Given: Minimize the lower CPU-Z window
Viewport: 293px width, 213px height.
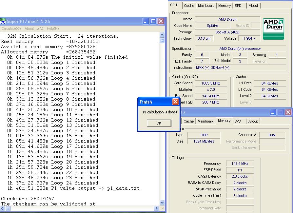Looking at the screenshot, I should (x=273, y=112).
